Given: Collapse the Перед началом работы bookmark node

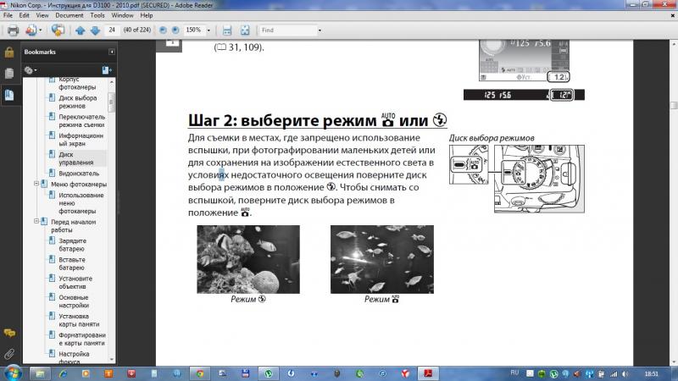Looking at the screenshot, I should point(36,221).
